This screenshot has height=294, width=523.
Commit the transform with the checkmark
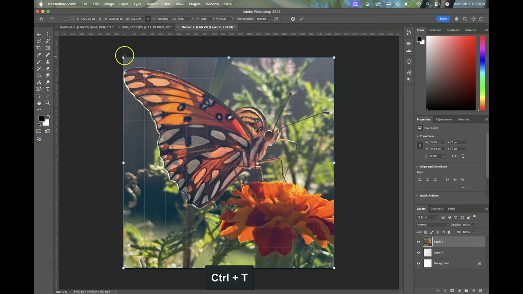coord(301,19)
